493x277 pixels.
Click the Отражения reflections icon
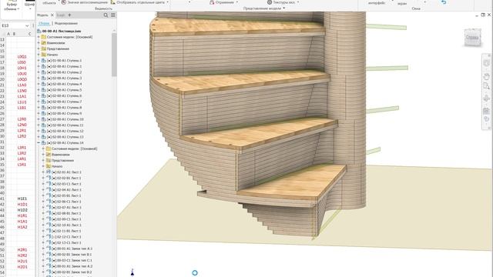[x=212, y=2]
